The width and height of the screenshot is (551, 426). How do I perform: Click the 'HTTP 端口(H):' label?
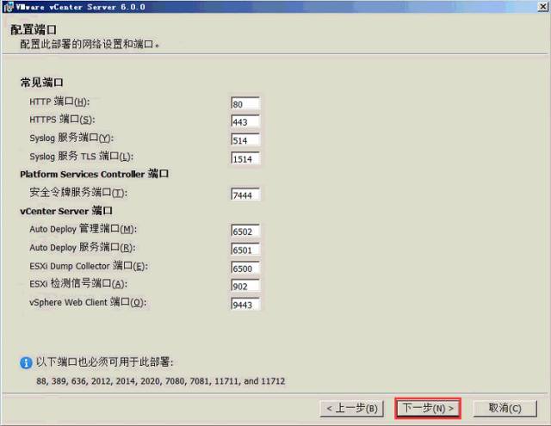(x=59, y=102)
